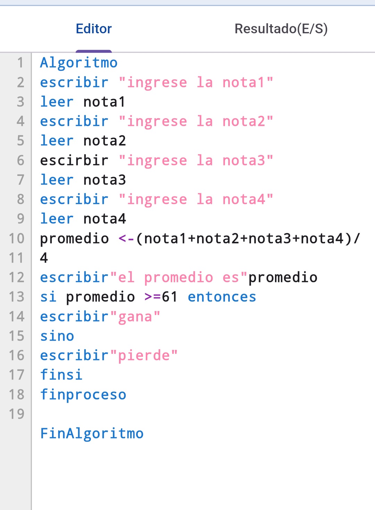This screenshot has width=375, height=510.
Task: Tap the "ingrese la nota4" string
Action: point(196,199)
